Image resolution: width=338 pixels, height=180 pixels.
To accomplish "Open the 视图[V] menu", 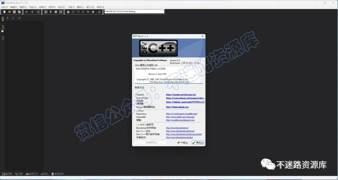I will (x=42, y=7).
